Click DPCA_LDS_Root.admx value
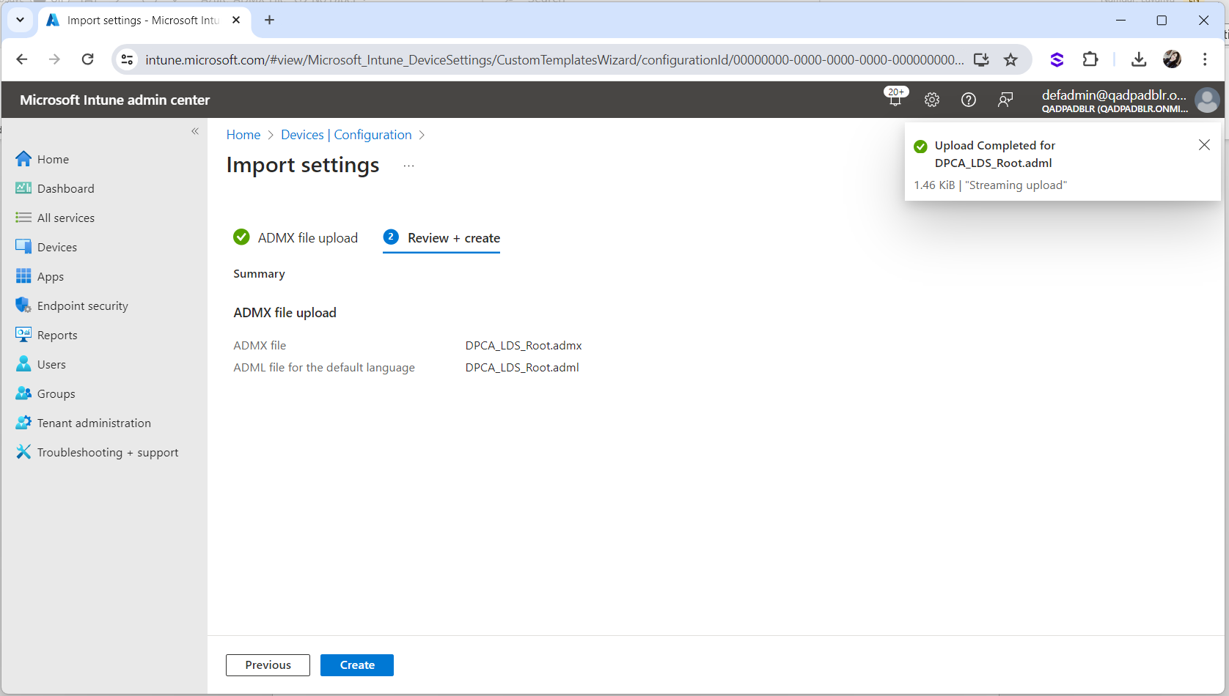Image resolution: width=1229 pixels, height=696 pixels. 524,346
